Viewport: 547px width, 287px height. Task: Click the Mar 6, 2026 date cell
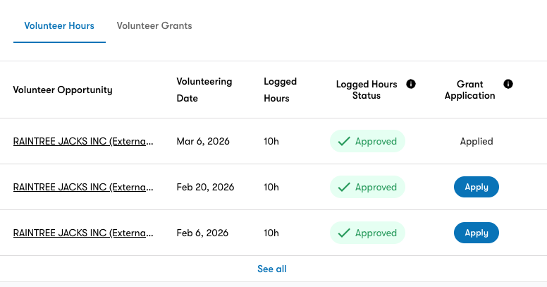(203, 142)
